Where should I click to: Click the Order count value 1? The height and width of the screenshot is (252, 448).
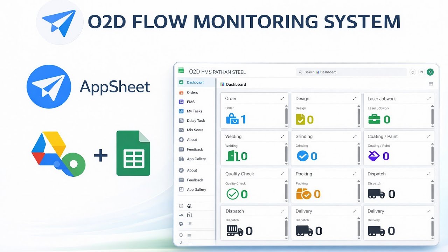[243, 120]
